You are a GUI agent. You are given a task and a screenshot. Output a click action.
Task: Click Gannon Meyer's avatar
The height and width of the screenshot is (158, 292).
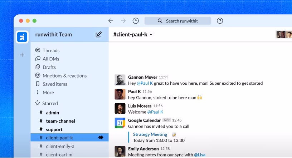120,80
